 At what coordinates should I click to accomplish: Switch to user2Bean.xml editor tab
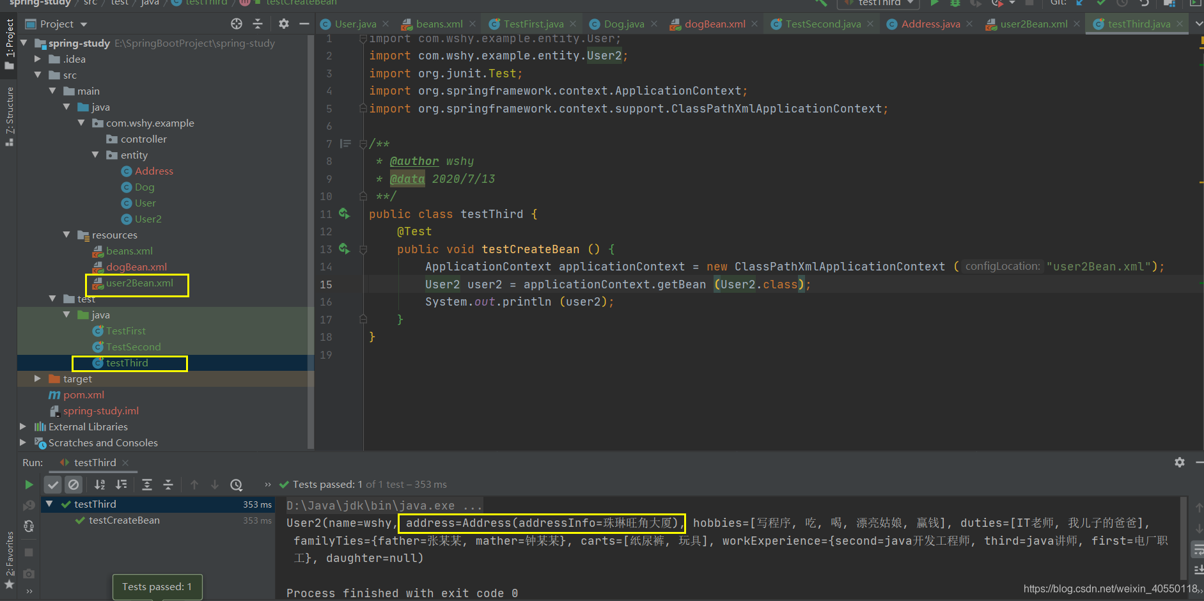[x=1033, y=24]
